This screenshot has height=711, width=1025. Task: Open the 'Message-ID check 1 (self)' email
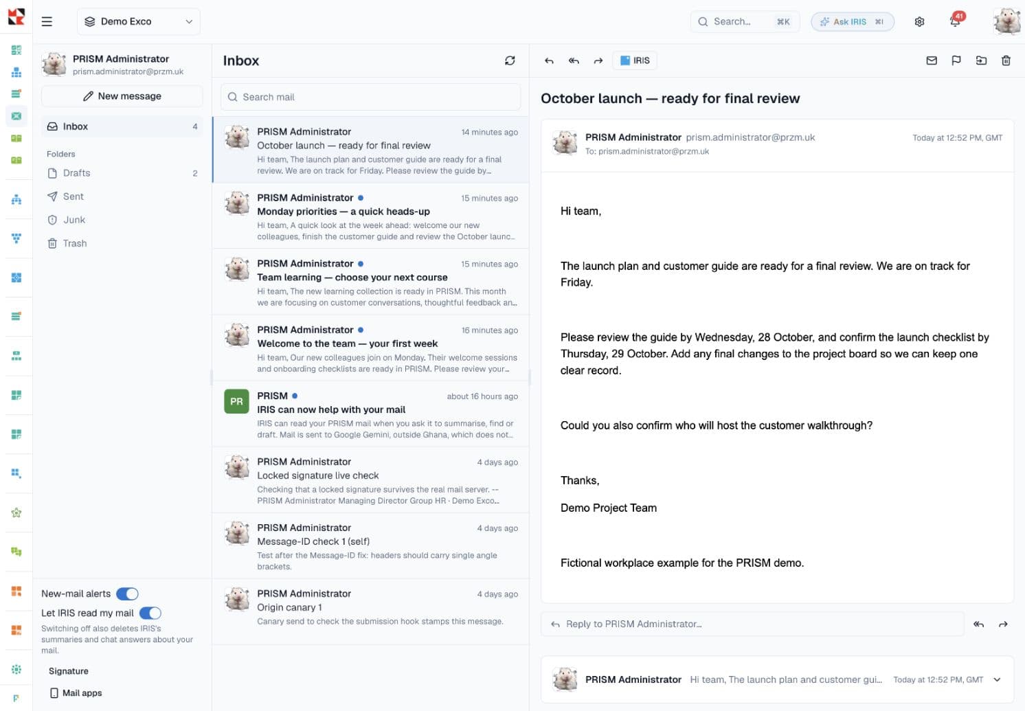pyautogui.click(x=371, y=546)
